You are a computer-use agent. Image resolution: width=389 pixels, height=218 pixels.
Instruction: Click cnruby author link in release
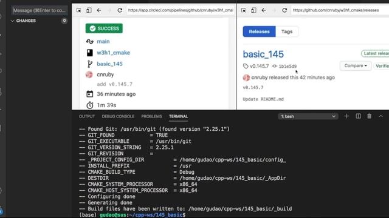tap(260, 78)
